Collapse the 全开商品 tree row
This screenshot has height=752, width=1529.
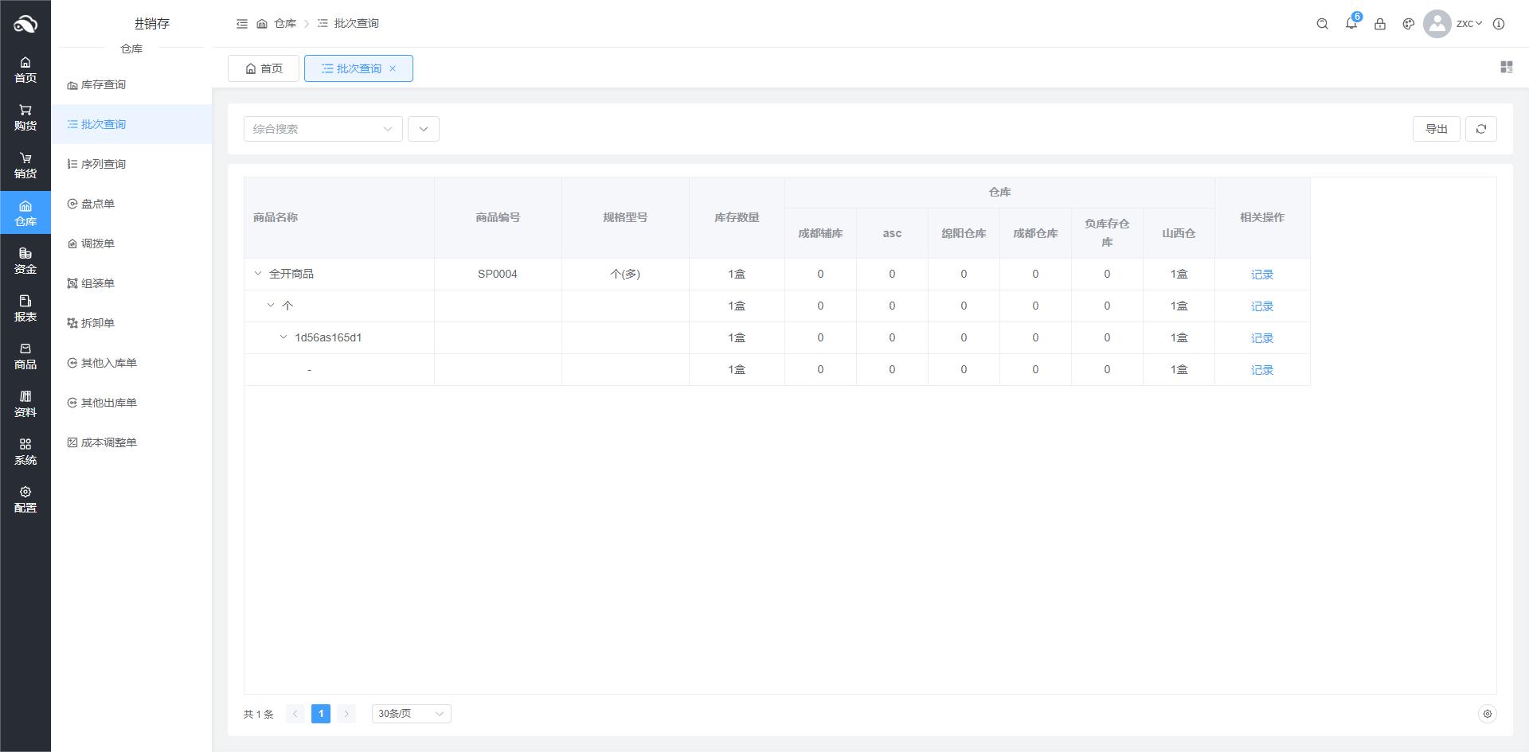258,274
